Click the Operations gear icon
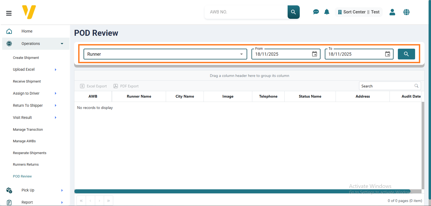Image resolution: width=431 pixels, height=206 pixels. pyautogui.click(x=9, y=44)
